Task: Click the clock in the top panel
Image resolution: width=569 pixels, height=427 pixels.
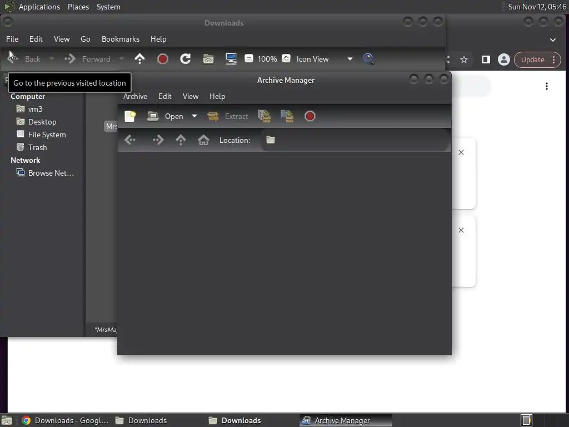Action: [x=537, y=7]
